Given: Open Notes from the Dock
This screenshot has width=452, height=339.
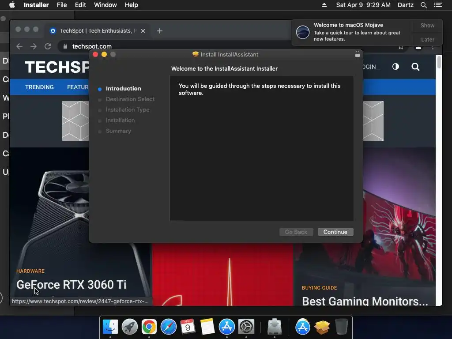Looking at the screenshot, I should pos(207,327).
